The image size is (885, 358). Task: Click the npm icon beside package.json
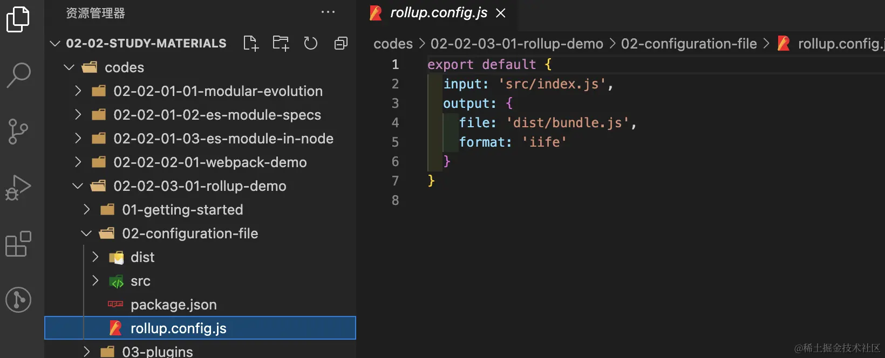[115, 304]
